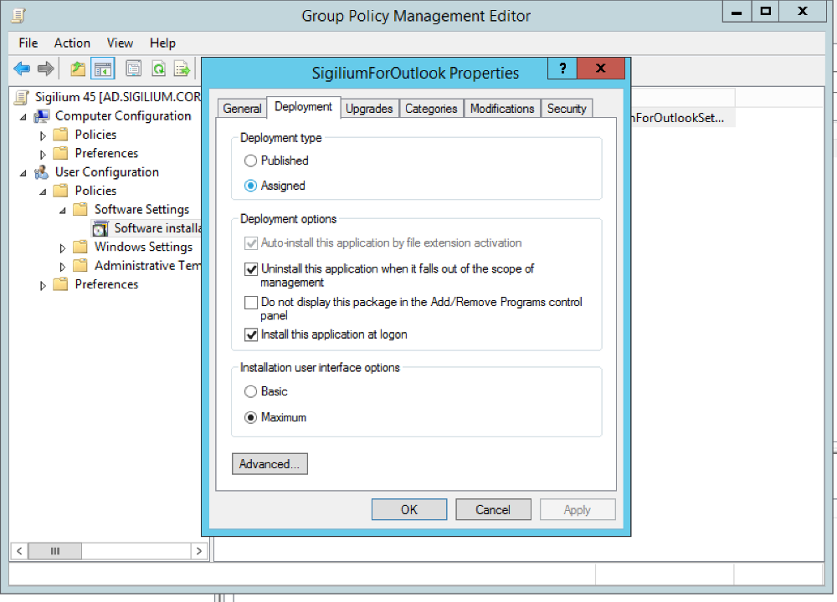Click the Windows Settings label
The width and height of the screenshot is (837, 602).
coord(143,247)
